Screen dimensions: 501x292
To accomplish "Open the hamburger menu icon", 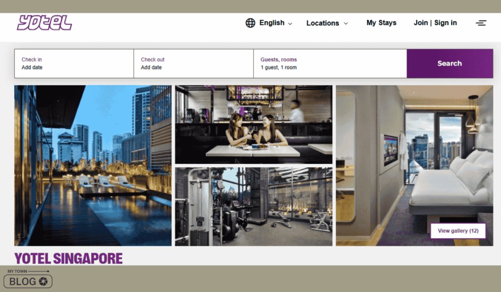I will [481, 23].
